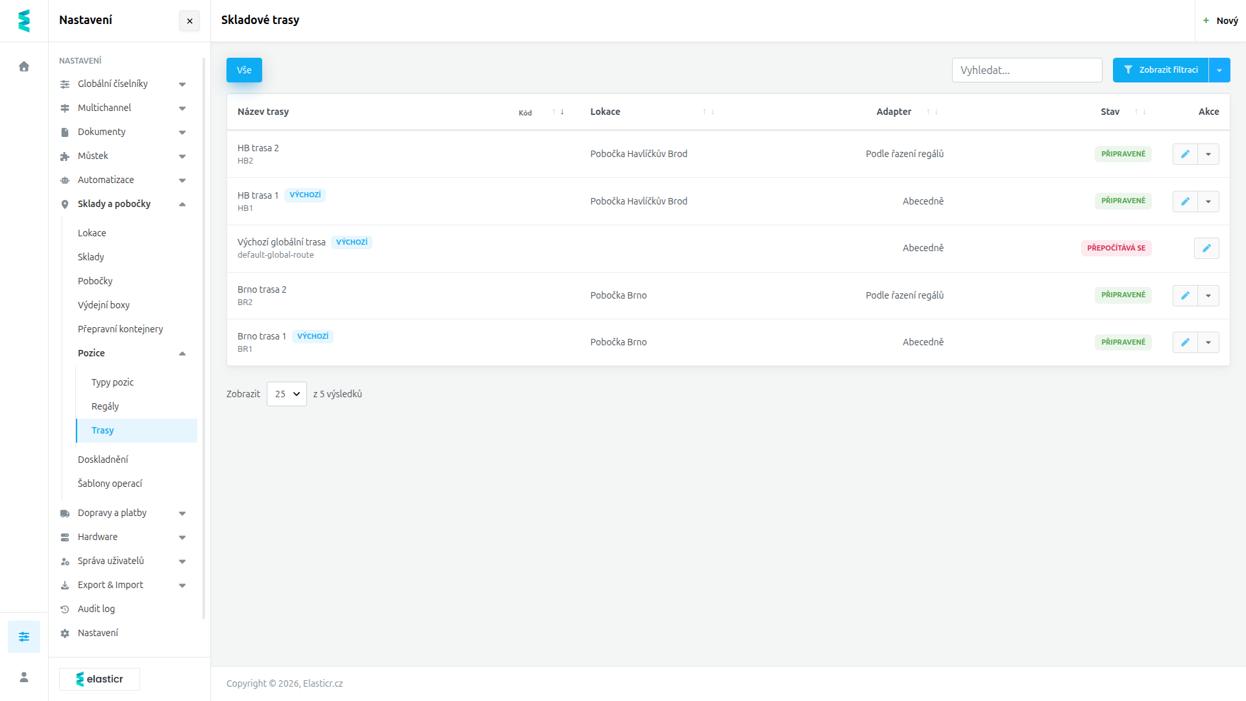This screenshot has width=1246, height=701.
Task: Select the Vše filter tab
Action: tap(244, 70)
